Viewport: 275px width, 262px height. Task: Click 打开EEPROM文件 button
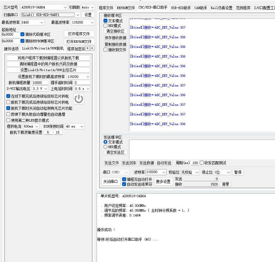coord(79,42)
